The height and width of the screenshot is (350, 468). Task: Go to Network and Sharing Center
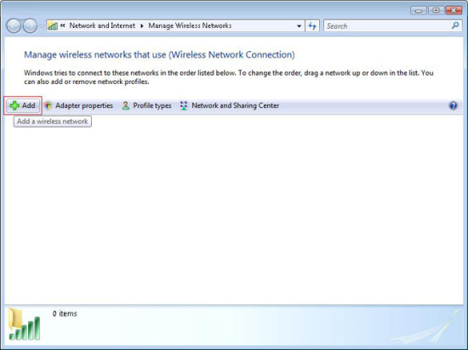point(230,105)
